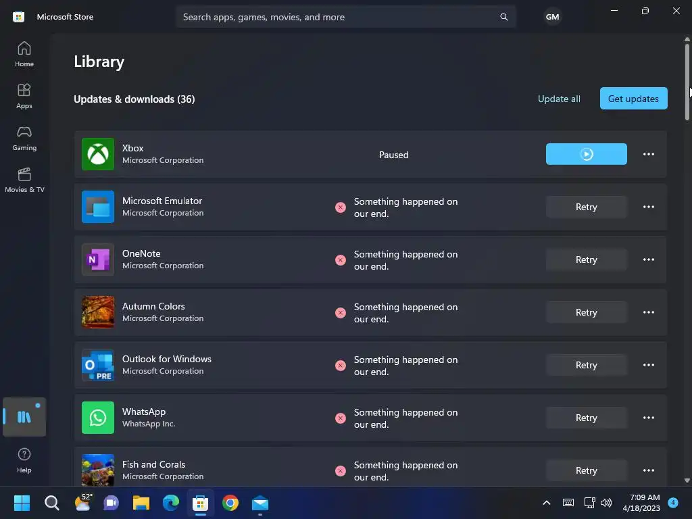Open the GM account profile
The image size is (692, 519).
point(552,17)
